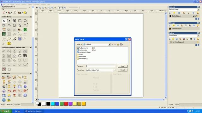Pick the Create Circle tool
This screenshot has width=202, height=113.
pos(25,21)
